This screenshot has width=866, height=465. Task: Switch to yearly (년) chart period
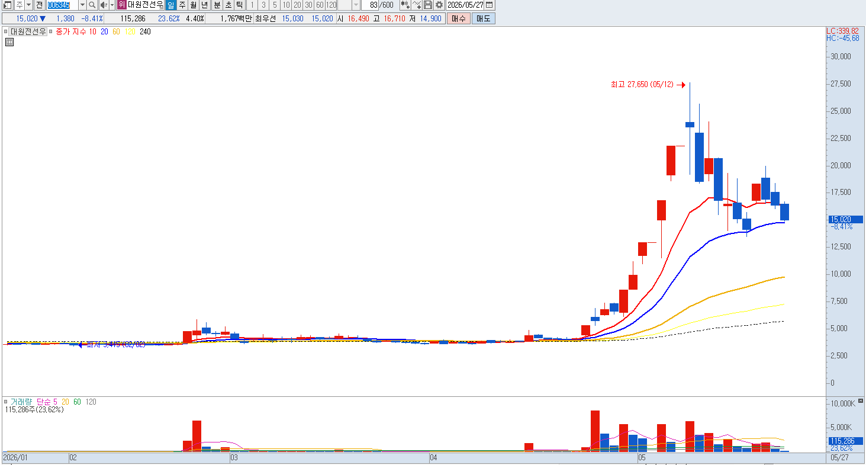click(x=204, y=5)
